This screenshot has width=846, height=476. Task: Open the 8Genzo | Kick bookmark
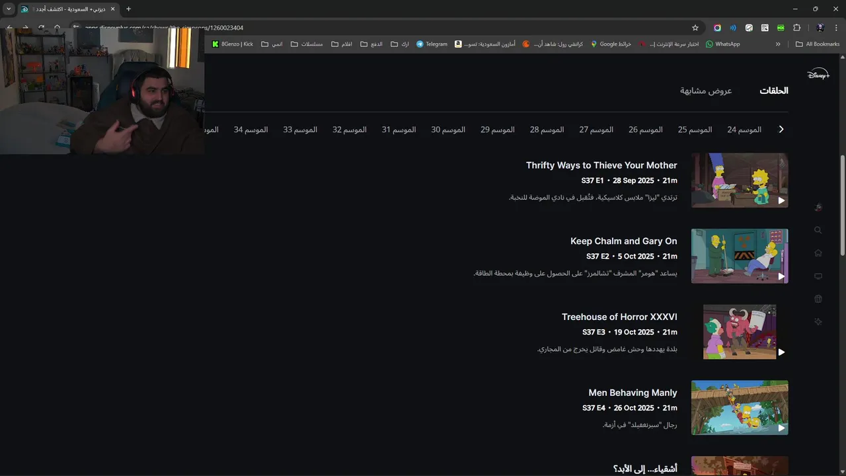coord(232,44)
